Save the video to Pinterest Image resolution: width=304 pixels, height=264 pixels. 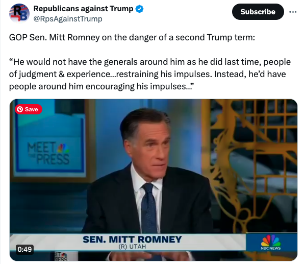coord(29,109)
